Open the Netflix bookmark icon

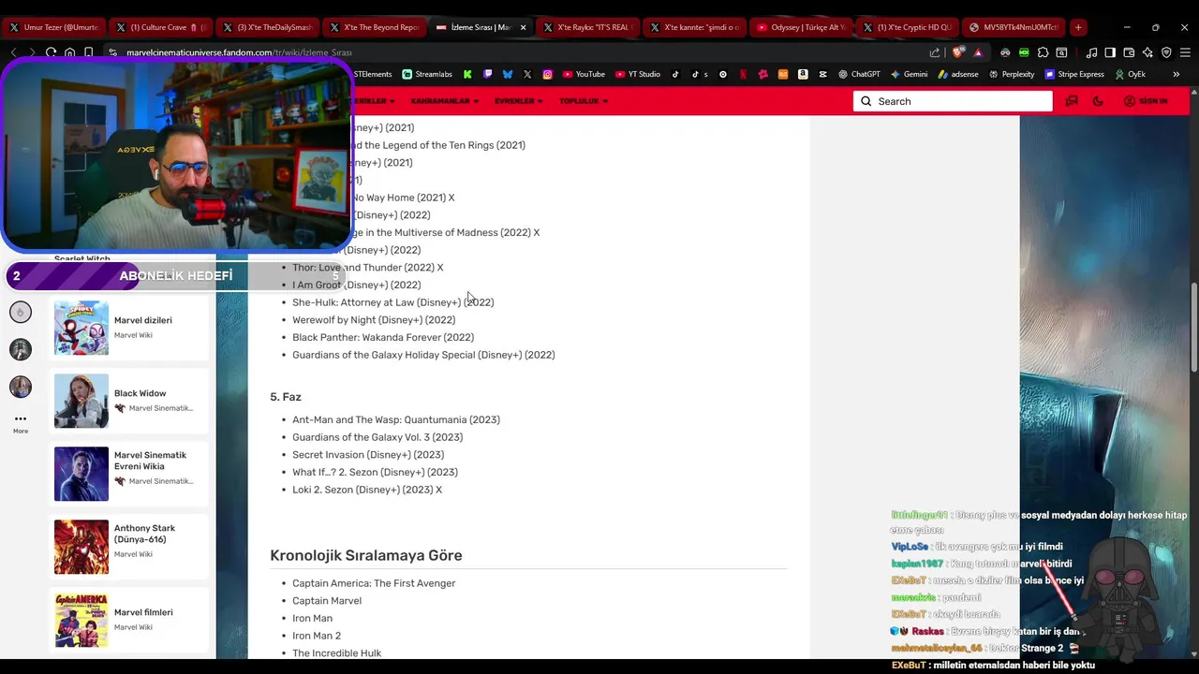coord(743,74)
